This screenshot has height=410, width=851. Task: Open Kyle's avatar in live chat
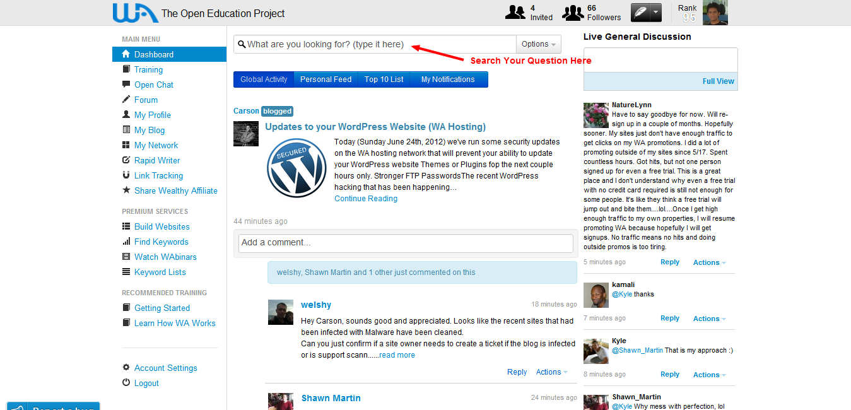pos(596,351)
